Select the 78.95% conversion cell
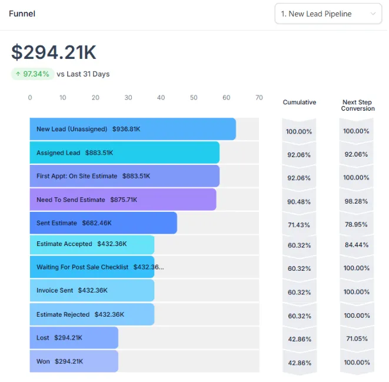 point(356,225)
